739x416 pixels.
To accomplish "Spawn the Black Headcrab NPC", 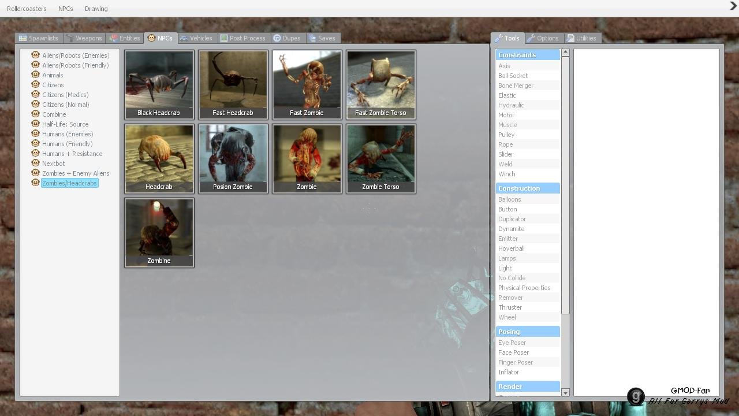I will tap(159, 84).
